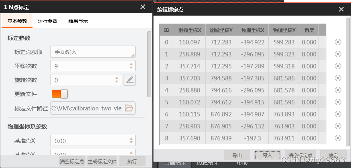Screen dimensions: 351x168
Task: Delete calibration point row ID 6
Action: tap(338, 114)
